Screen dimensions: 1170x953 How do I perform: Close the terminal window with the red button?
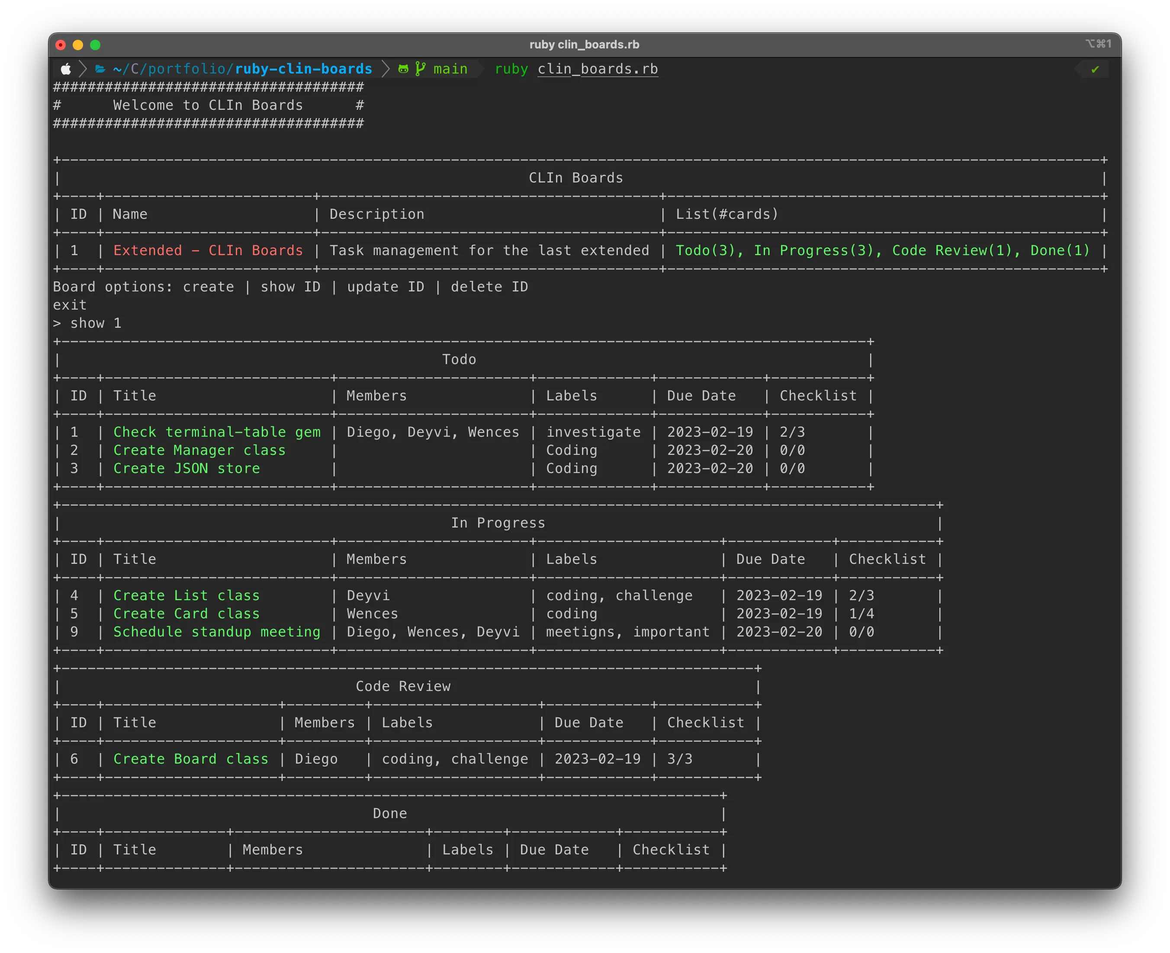pyautogui.click(x=61, y=45)
